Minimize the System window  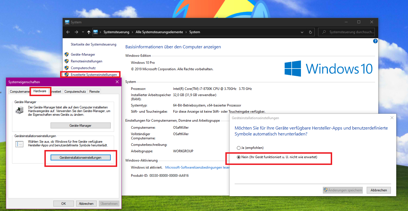click(x=346, y=22)
